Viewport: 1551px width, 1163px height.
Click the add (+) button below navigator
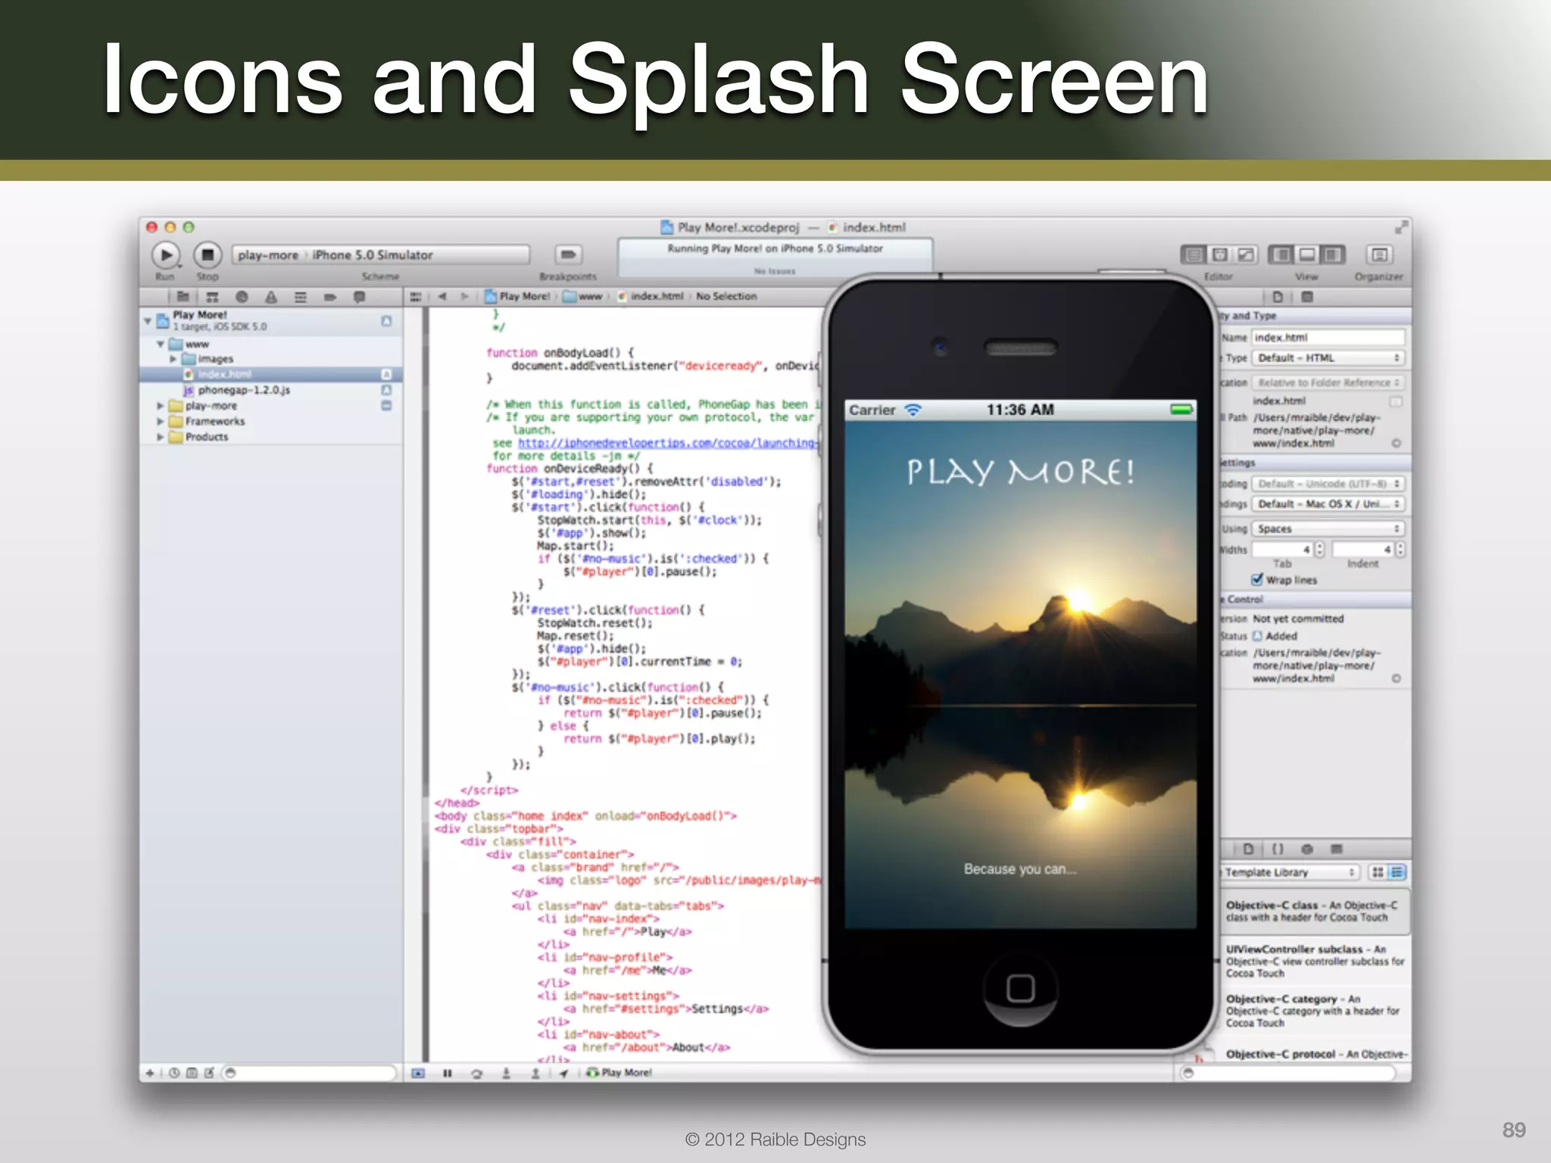[150, 1073]
